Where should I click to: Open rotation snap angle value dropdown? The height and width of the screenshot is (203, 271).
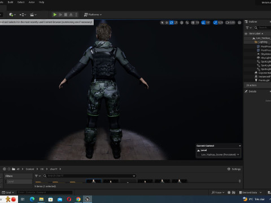[x=208, y=23]
